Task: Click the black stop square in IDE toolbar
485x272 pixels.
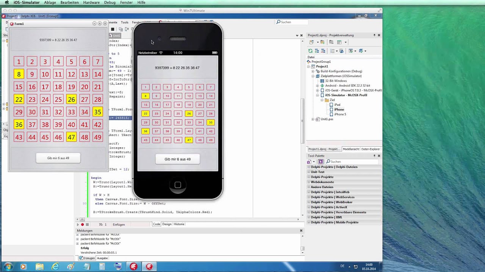Action: 113,29
